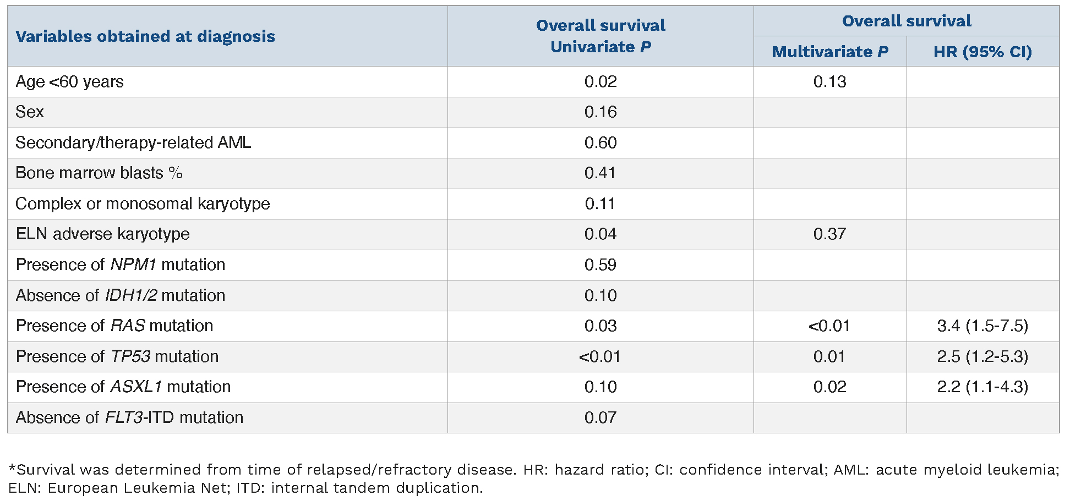Select the 'Multivariate P' column header
Screen dimensions: 1070x501
tap(830, 52)
